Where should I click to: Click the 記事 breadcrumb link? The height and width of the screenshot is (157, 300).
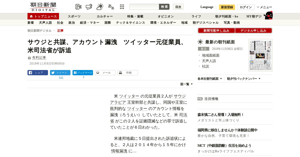click(x=60, y=31)
